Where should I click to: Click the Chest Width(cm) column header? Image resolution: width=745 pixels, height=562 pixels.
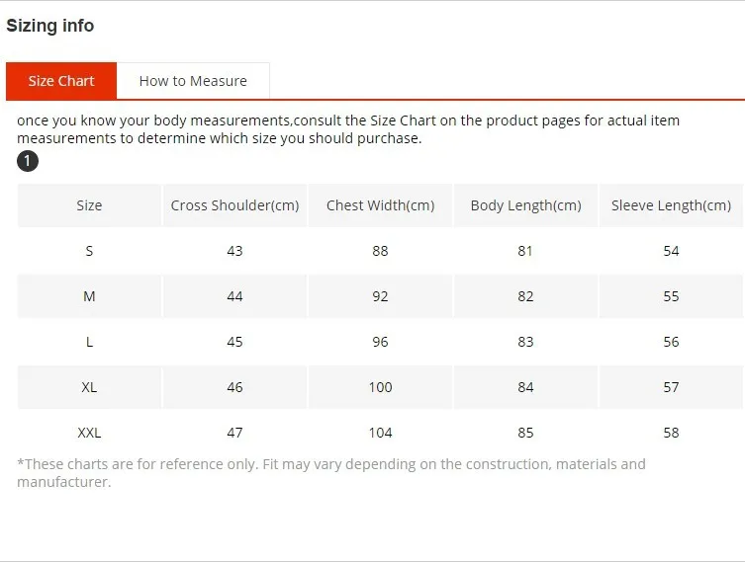click(x=381, y=205)
